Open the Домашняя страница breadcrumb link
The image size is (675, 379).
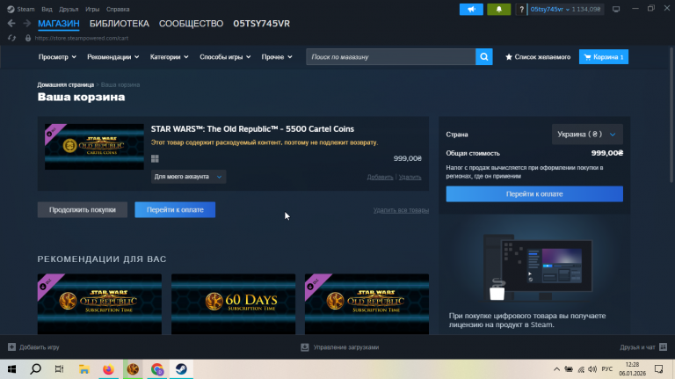coord(65,84)
